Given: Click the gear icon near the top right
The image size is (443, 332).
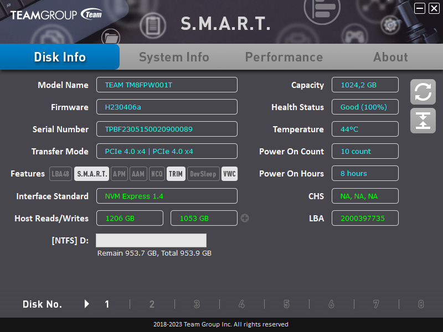Looking at the screenshot, I should tap(389, 24).
